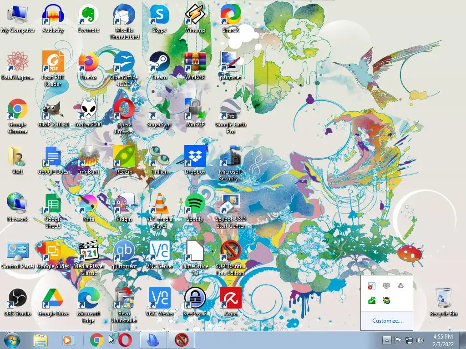Click the Chrome icon on the taskbar
466x349 pixels.
pyautogui.click(x=96, y=340)
